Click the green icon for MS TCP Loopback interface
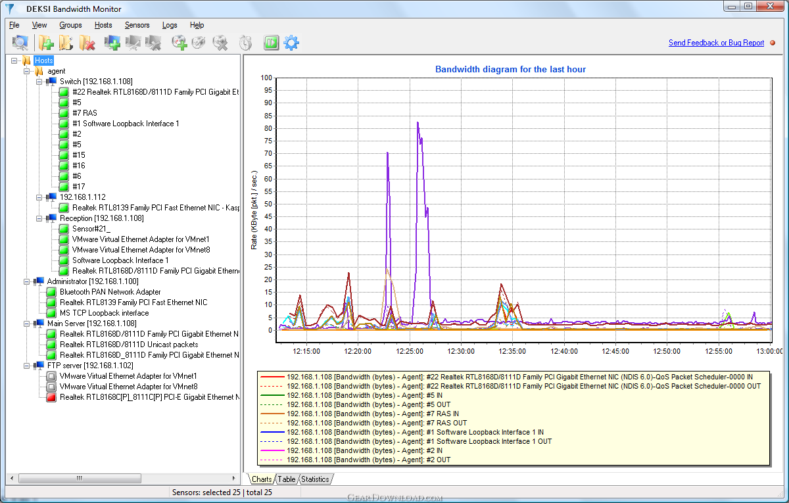Screen dimensions: 789x503 tap(51, 313)
